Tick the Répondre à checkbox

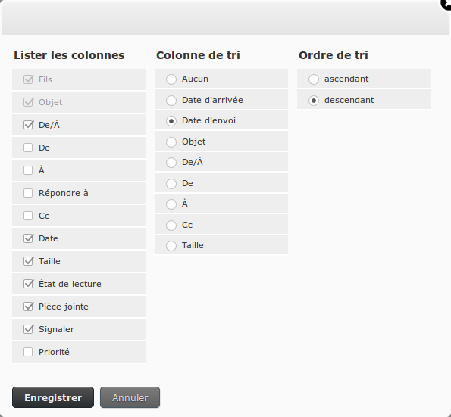click(28, 193)
